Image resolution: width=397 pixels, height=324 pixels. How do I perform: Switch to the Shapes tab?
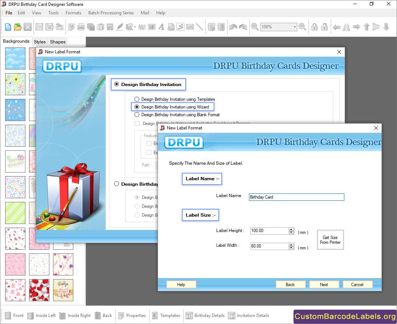click(x=58, y=42)
